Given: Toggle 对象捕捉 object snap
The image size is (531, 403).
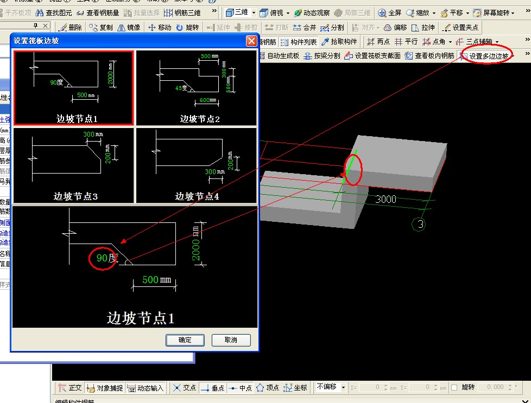Looking at the screenshot, I should (x=104, y=388).
